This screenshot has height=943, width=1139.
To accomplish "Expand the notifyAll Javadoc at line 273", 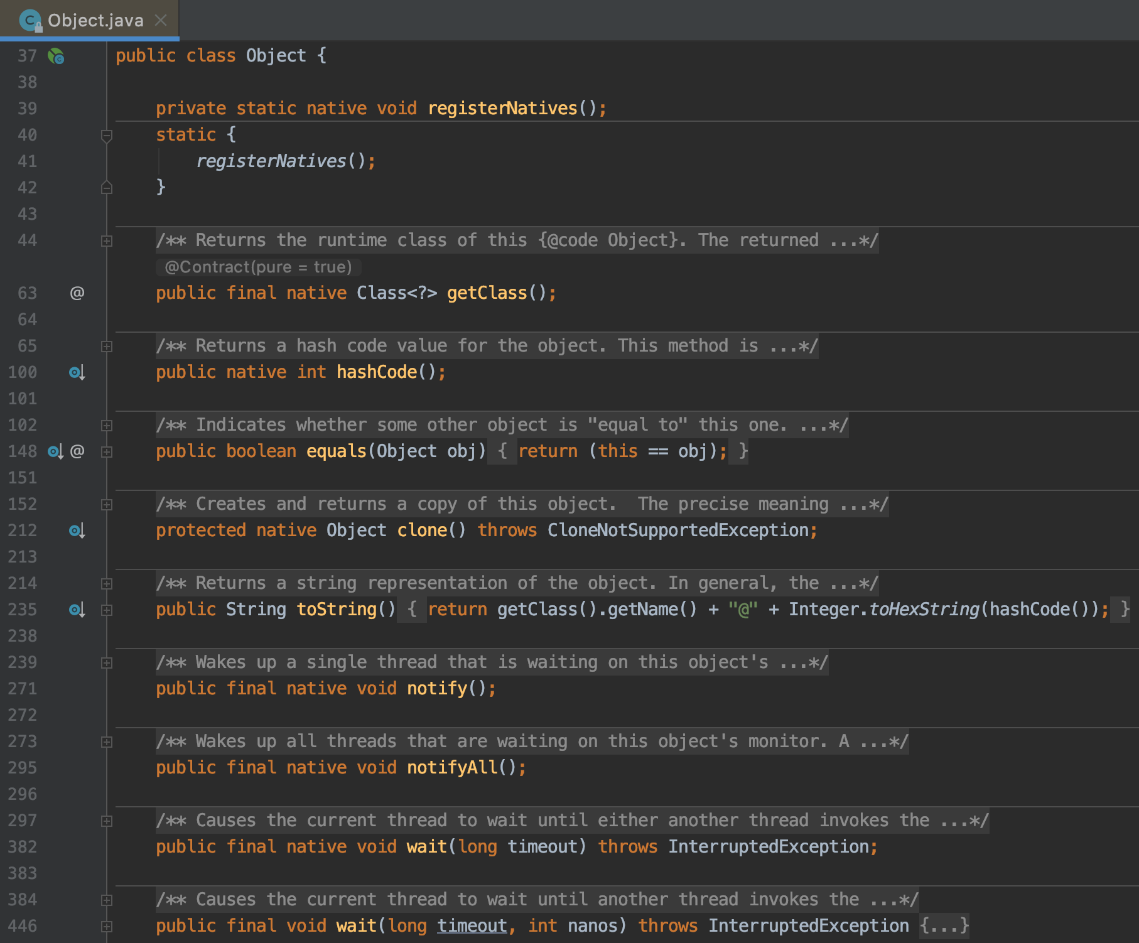I will (x=107, y=742).
